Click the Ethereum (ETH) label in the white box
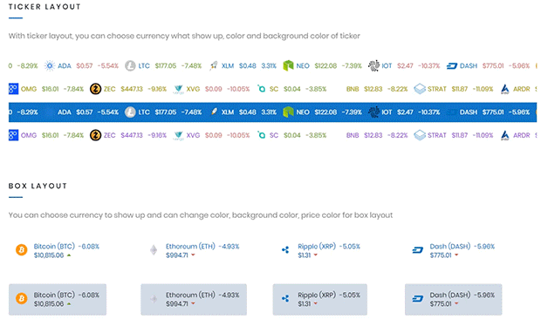This screenshot has width=541, height=326. 190,247
